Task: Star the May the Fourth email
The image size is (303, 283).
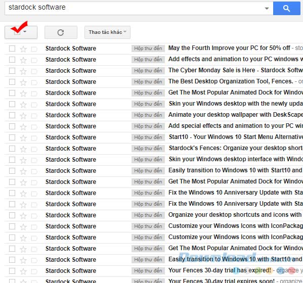Action: (23, 49)
